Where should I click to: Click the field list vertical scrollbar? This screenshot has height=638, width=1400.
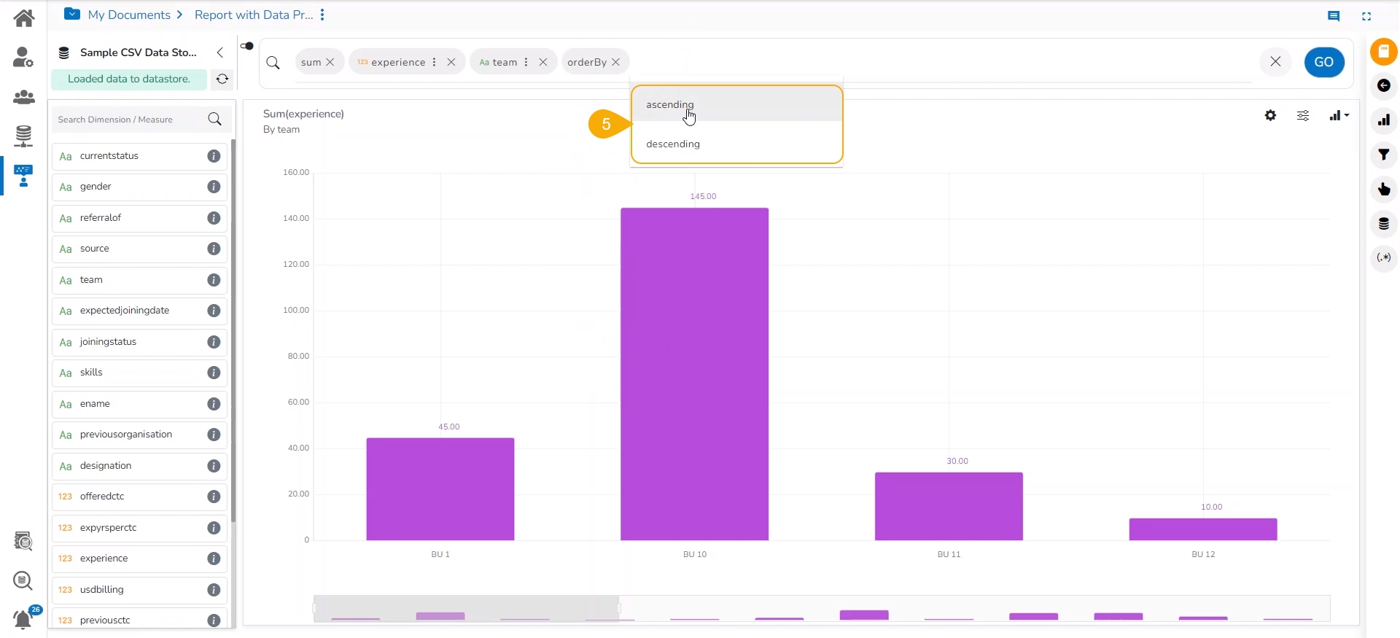click(233, 330)
